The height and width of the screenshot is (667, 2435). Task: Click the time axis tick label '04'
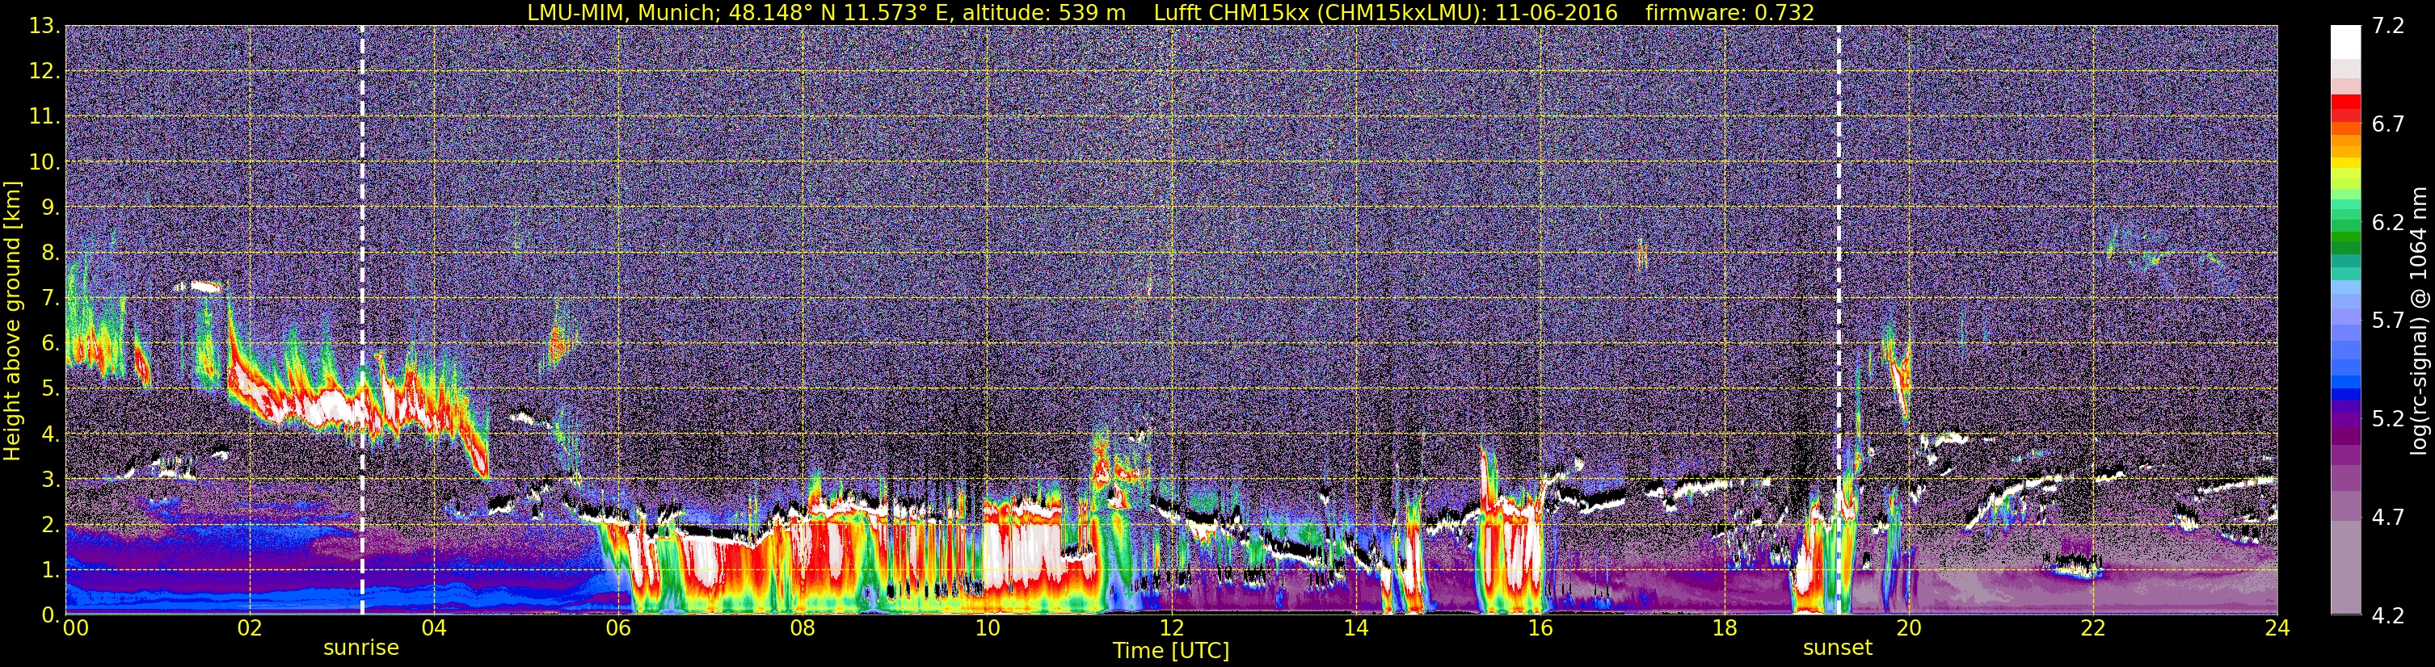[x=434, y=628]
